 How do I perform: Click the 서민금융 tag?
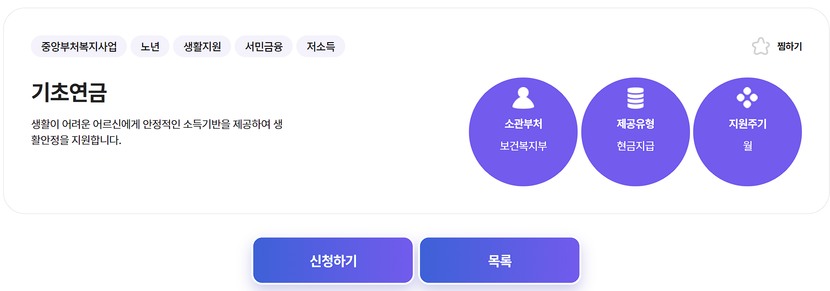pos(263,46)
